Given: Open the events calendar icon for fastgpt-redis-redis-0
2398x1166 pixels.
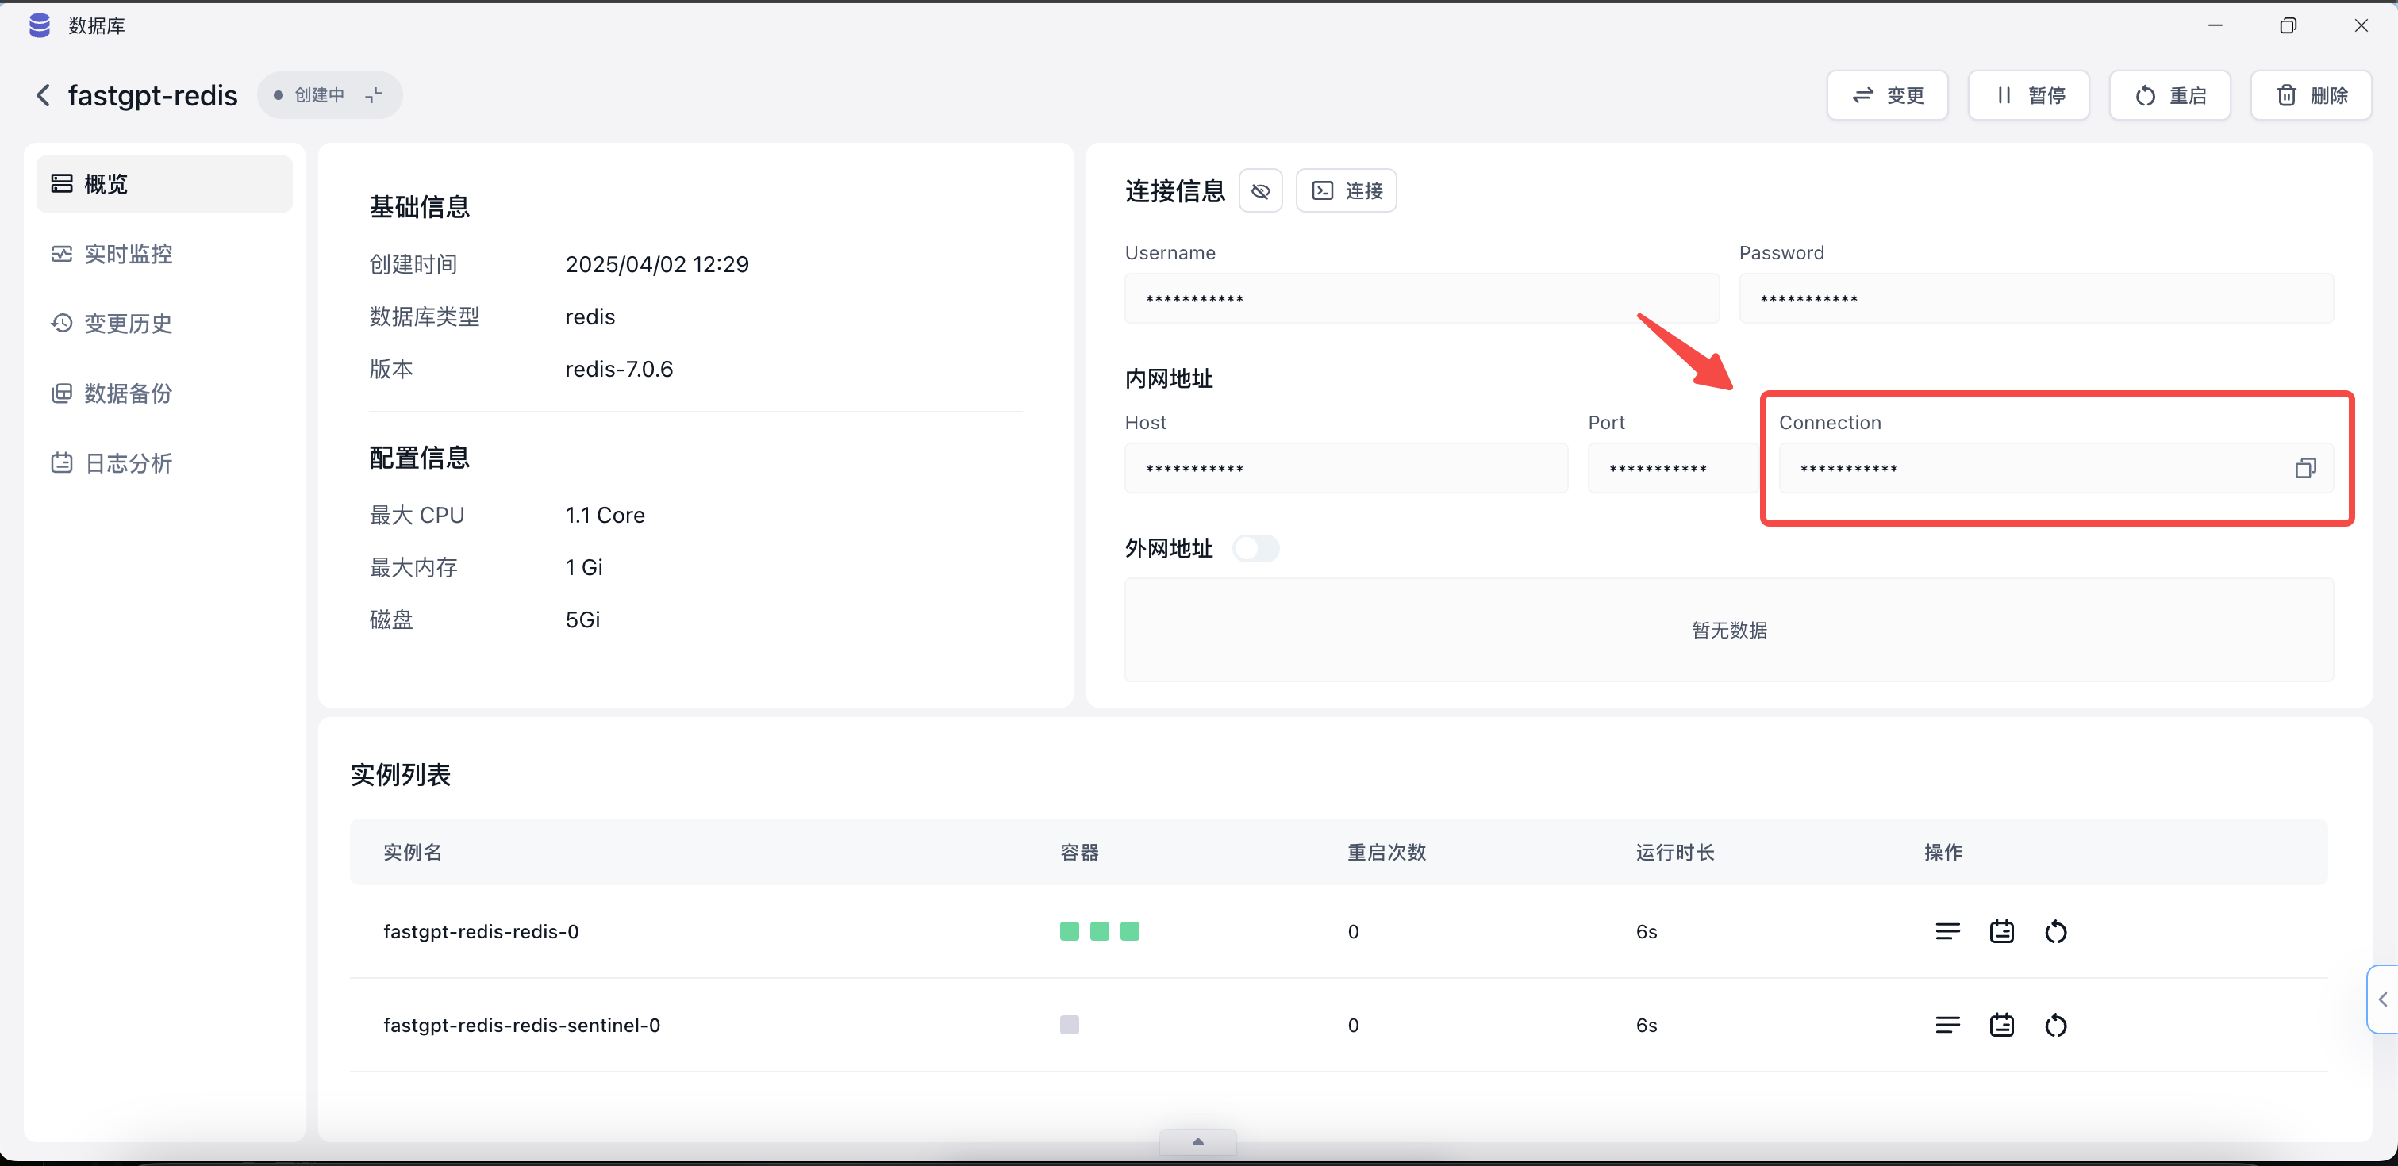Looking at the screenshot, I should tap(2001, 931).
